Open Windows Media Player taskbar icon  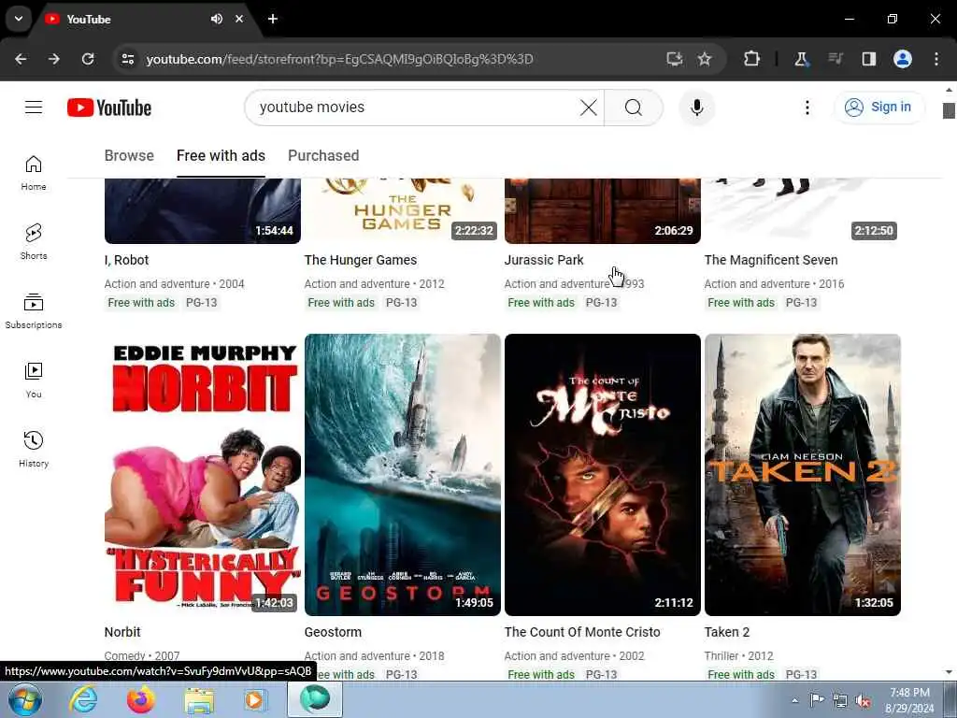[256, 699]
